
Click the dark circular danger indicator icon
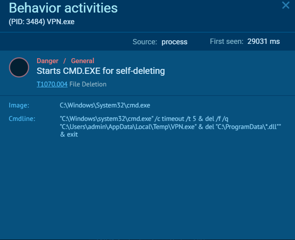coord(19,67)
